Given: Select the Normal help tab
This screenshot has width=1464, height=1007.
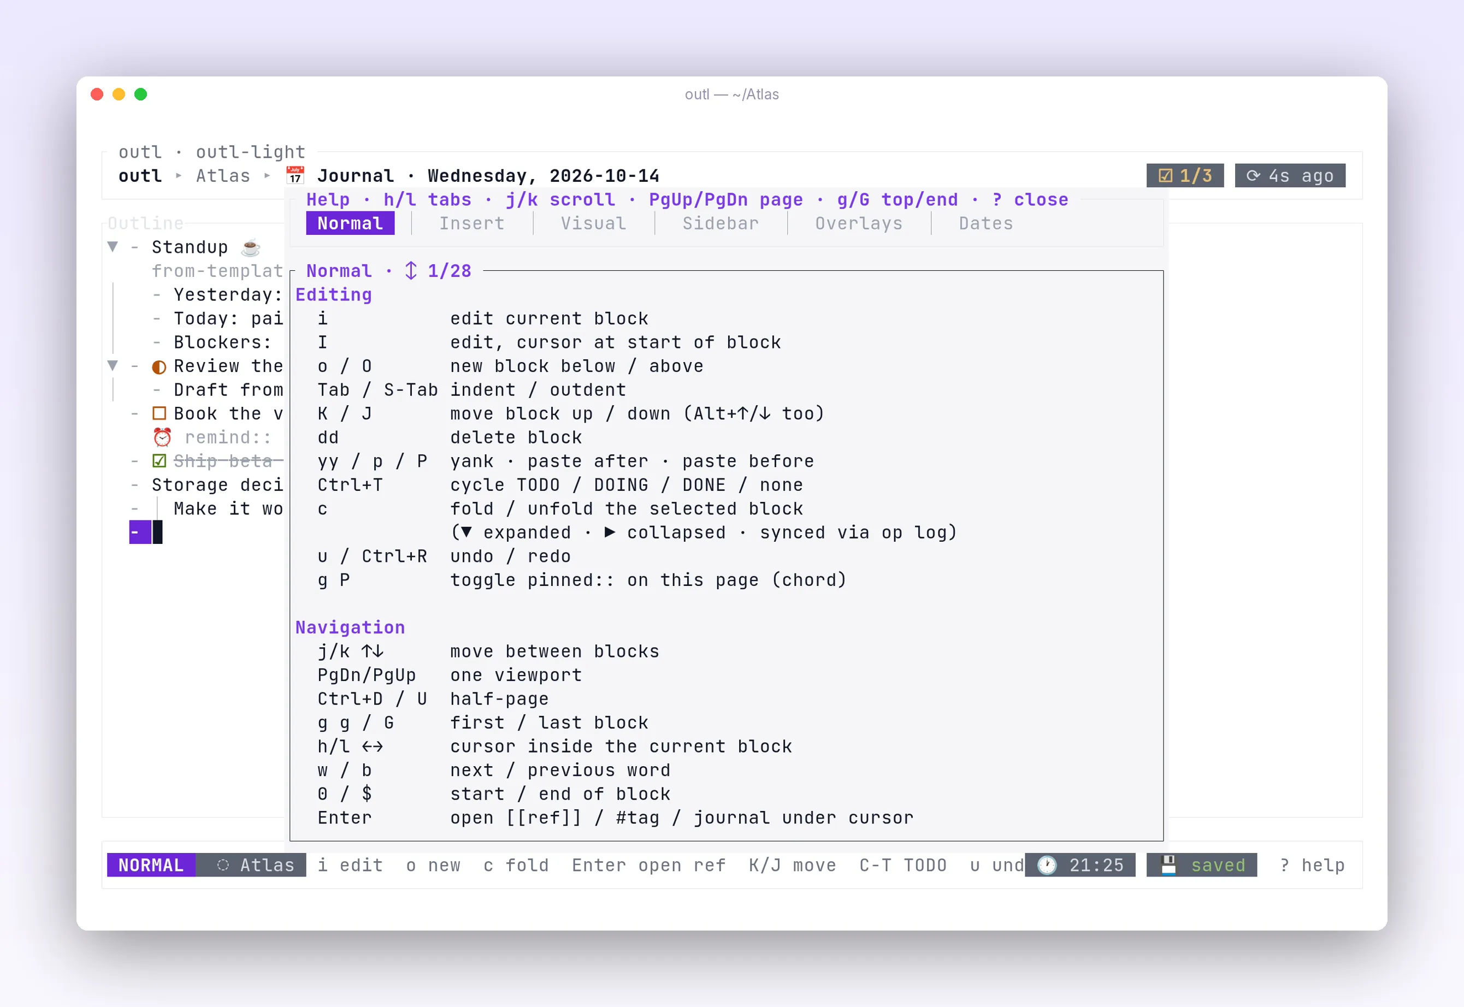Looking at the screenshot, I should click(x=350, y=223).
